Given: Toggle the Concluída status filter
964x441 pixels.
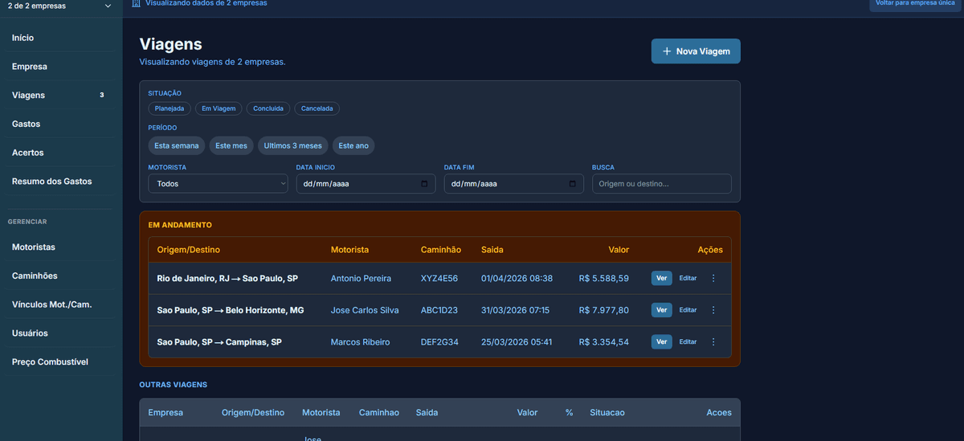Looking at the screenshot, I should click(x=268, y=108).
